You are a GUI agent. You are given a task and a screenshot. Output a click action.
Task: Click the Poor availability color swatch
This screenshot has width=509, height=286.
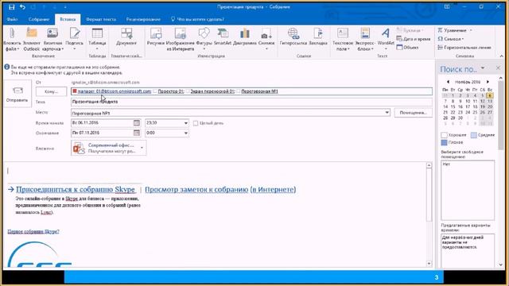[x=444, y=142]
